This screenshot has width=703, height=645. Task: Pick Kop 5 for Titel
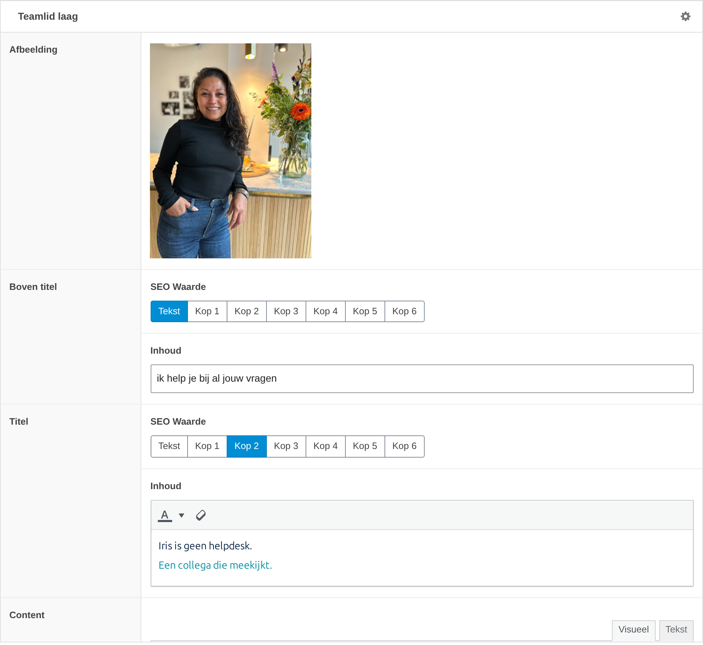point(365,446)
